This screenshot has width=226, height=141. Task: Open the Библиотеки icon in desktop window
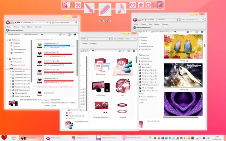pyautogui.click(x=102, y=65)
